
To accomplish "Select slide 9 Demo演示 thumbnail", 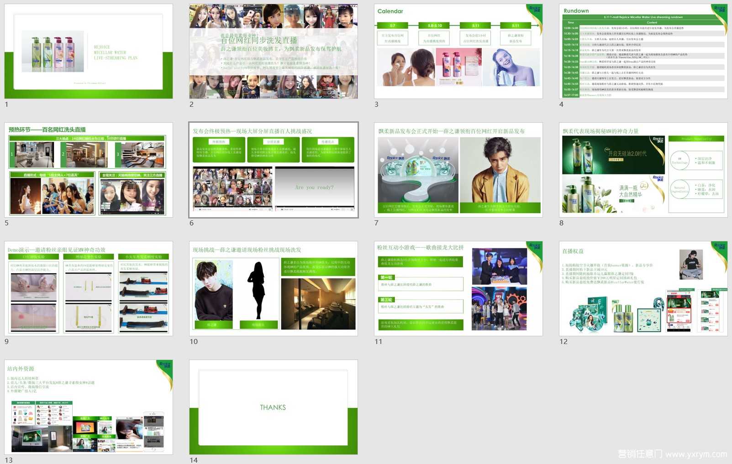I will click(89, 288).
